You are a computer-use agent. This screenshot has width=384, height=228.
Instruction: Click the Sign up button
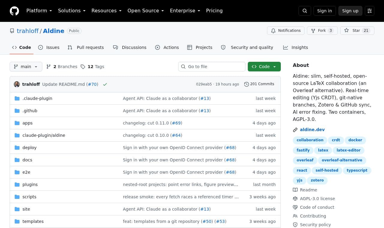[x=350, y=11]
